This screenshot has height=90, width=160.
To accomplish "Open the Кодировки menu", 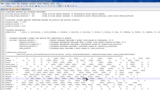I will [x=24, y=3].
